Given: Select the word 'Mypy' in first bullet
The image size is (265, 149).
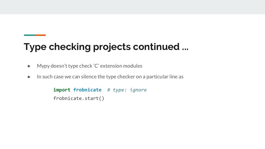Looking at the screenshot, I should 42,66.
